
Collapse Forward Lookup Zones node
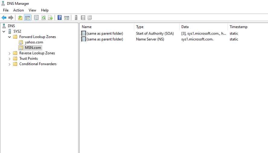(10, 37)
